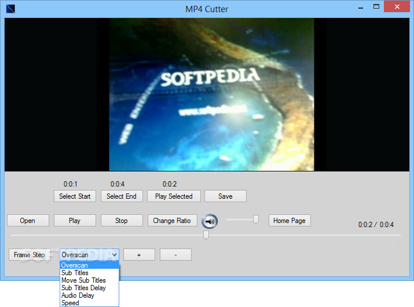Image resolution: width=414 pixels, height=307 pixels.
Task: Select Overscan in the dropdown list
Action: tap(90, 265)
